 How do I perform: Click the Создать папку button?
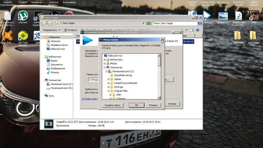point(113,105)
